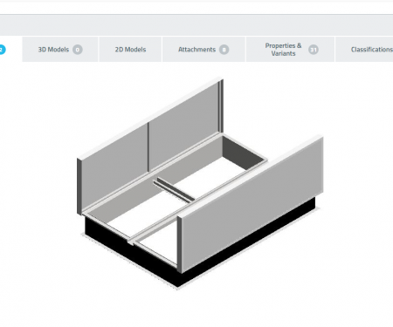This screenshot has height=327, width=393.
Task: Switch to the 2D Models tab
Action: click(130, 50)
